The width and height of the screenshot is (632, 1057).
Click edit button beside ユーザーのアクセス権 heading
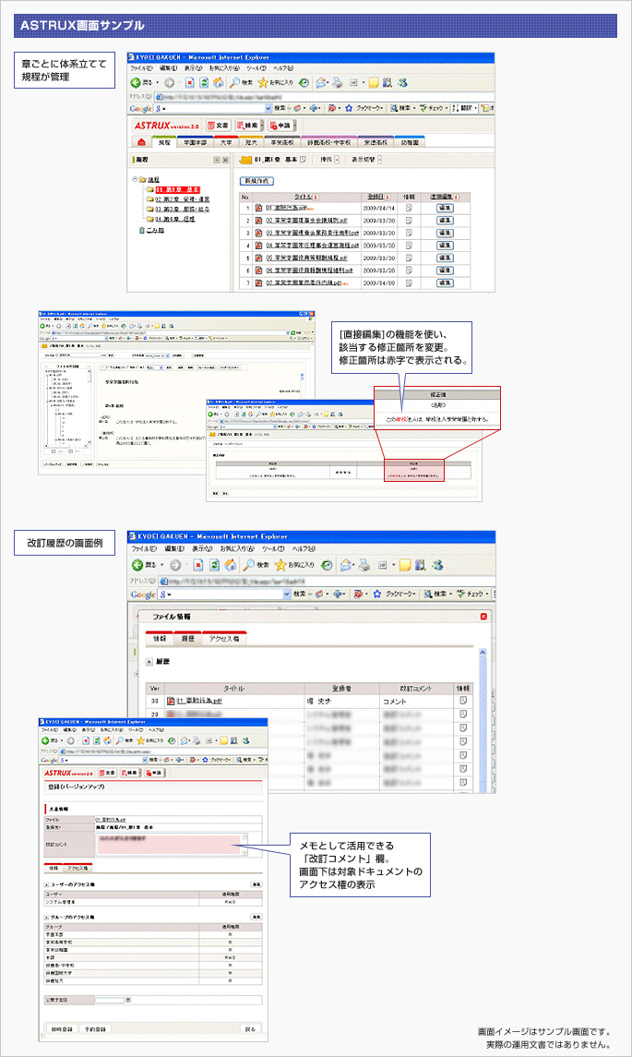coord(256,883)
